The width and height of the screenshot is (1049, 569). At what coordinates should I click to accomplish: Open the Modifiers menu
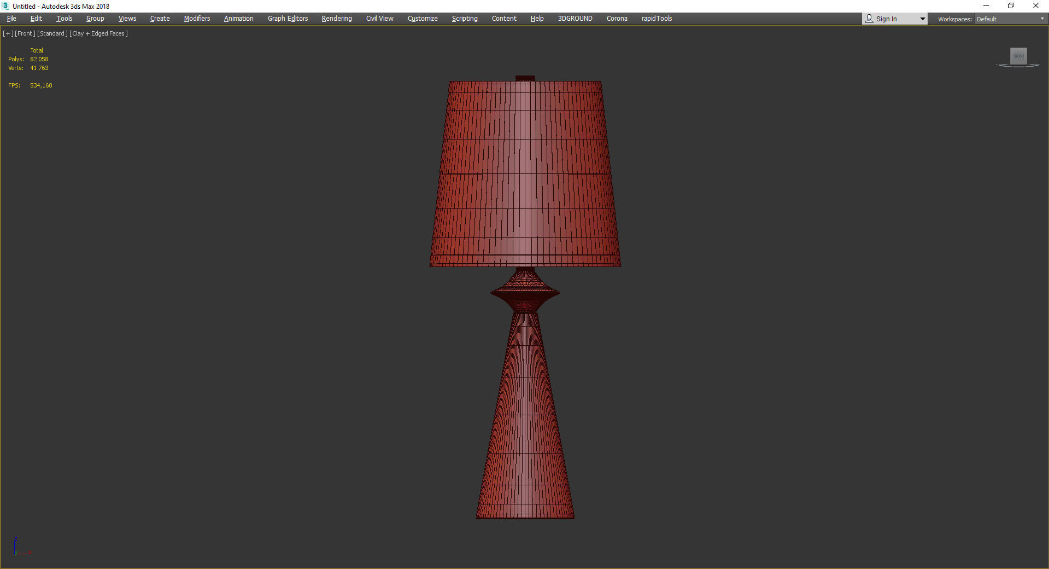[x=197, y=19]
